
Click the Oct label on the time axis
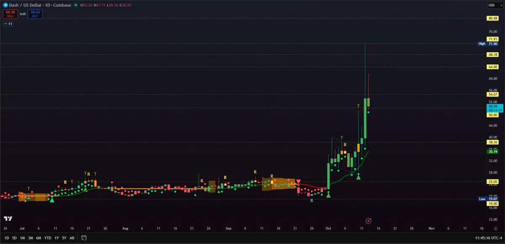[x=328, y=228]
